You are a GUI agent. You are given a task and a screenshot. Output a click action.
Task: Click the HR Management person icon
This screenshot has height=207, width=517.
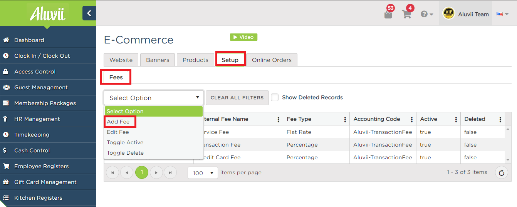[x=5, y=119]
